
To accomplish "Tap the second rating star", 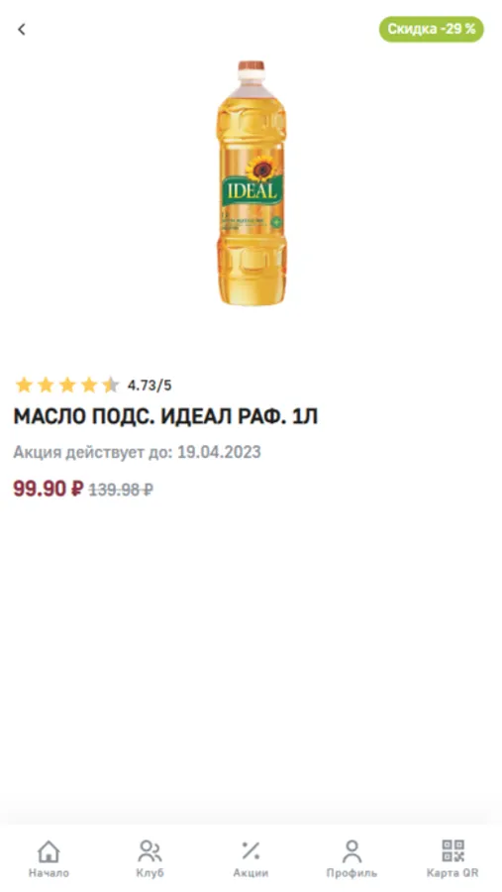I will (x=46, y=386).
